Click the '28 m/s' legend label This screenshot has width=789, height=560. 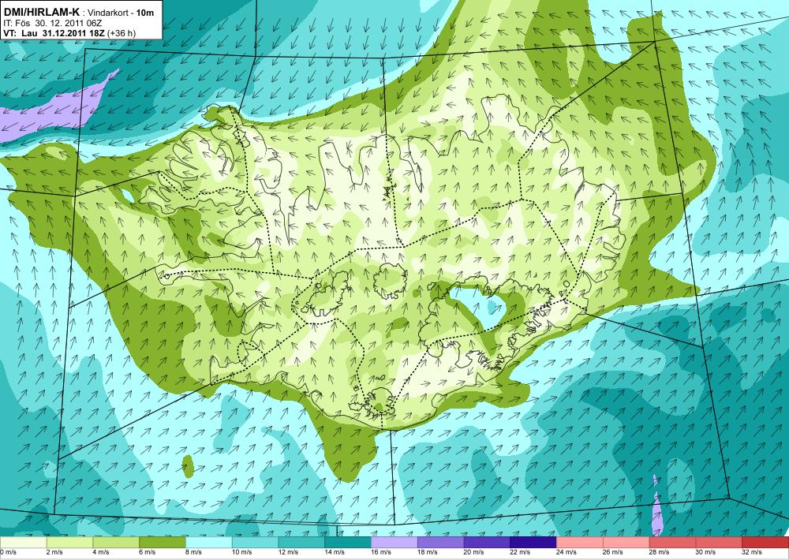(x=657, y=552)
